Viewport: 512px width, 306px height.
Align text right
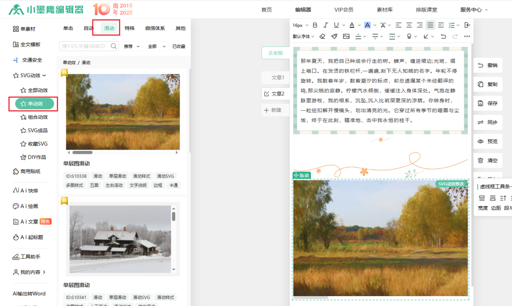[420, 25]
